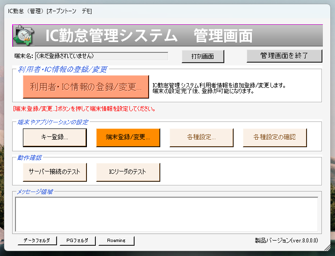Open 各種設定の確認 screen
This screenshot has width=335, height=256.
275,137
